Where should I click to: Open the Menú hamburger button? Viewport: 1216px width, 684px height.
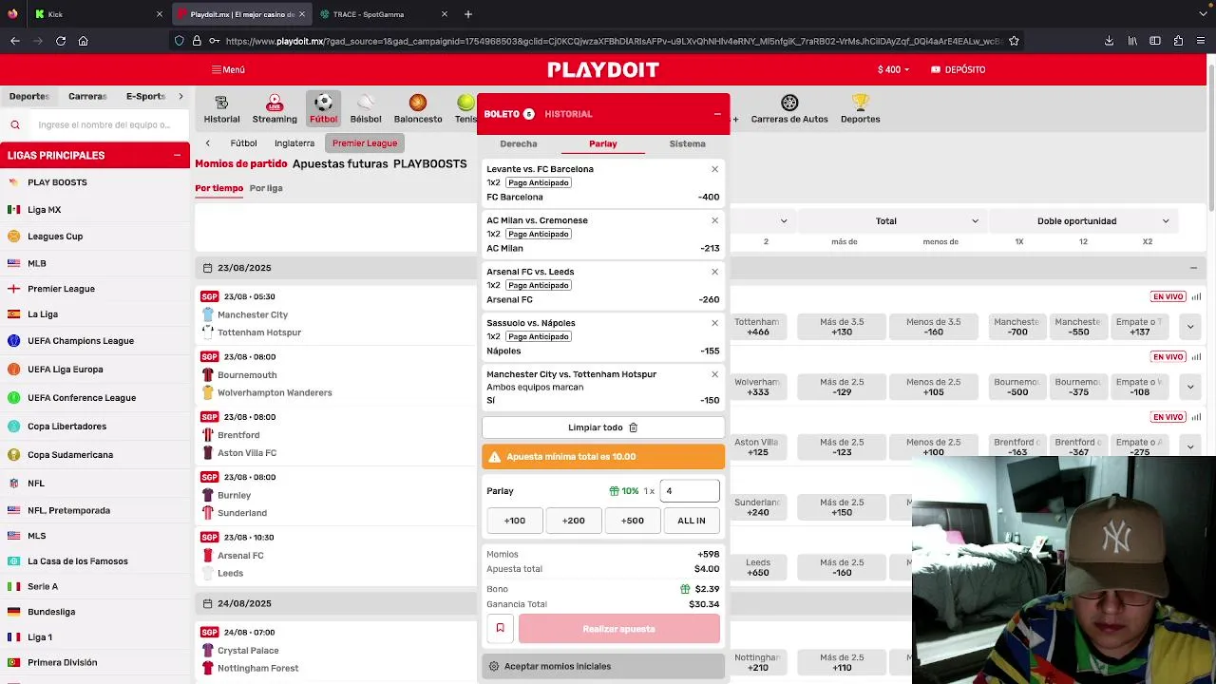[228, 69]
